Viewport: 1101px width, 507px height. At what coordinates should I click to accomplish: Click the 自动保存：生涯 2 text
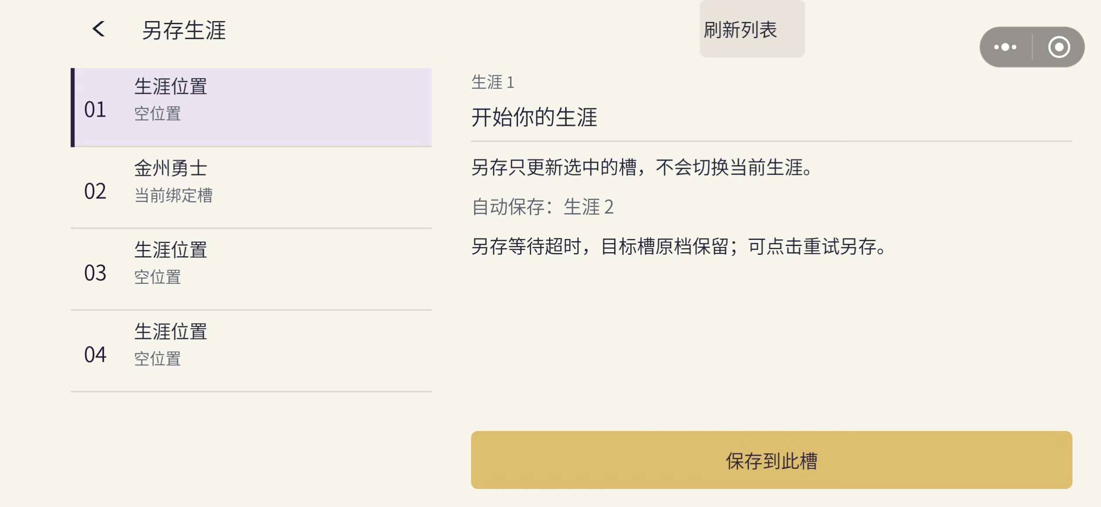(x=543, y=207)
